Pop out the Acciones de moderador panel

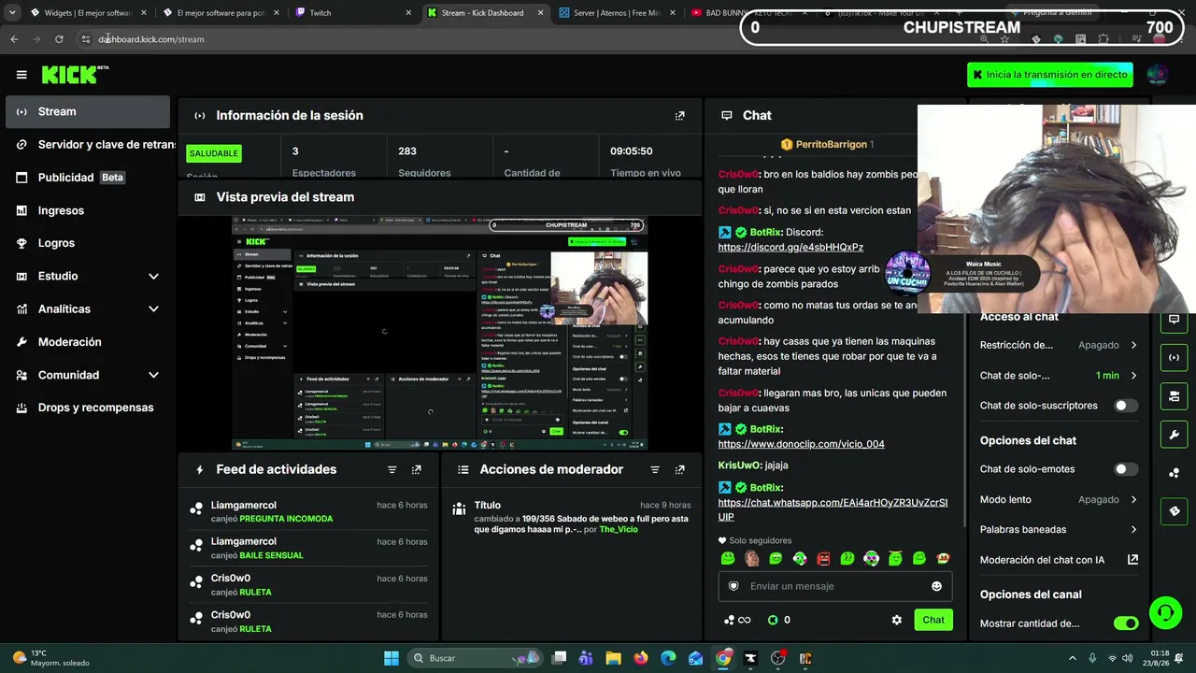click(680, 469)
